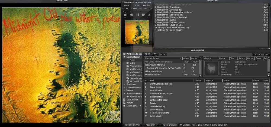This screenshot has height=127, width=271.
Task: Jump to the next track
Action: pos(144,15)
